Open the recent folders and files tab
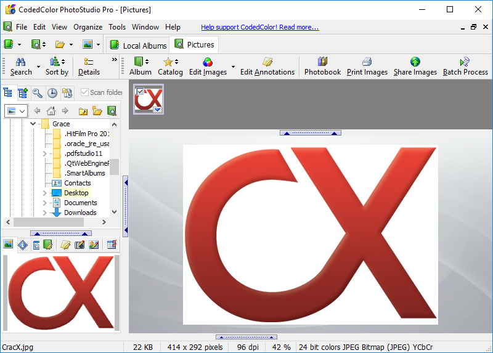 point(67,93)
